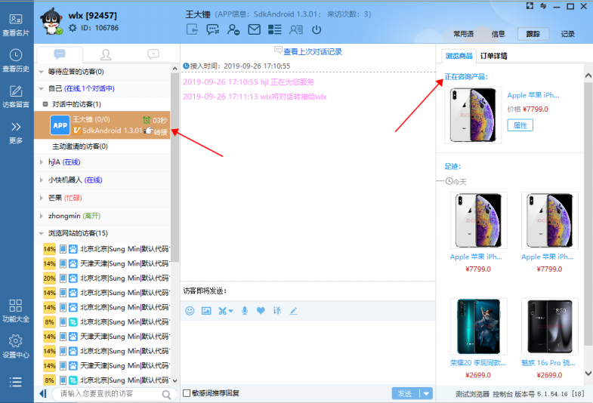Viewport: 593px width, 403px height.
Task: Switch to the 常用语 tab
Action: pyautogui.click(x=463, y=34)
